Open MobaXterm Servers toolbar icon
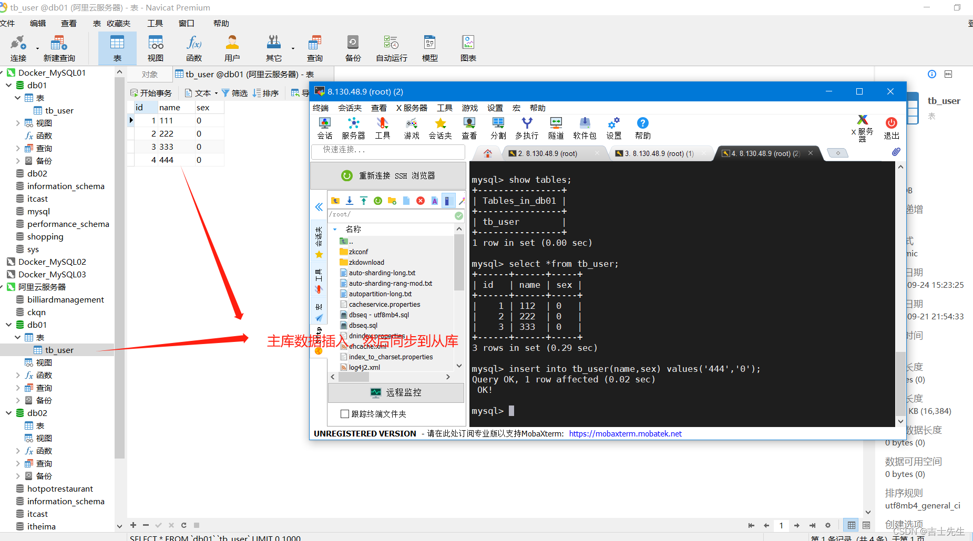The height and width of the screenshot is (541, 973). click(x=353, y=128)
